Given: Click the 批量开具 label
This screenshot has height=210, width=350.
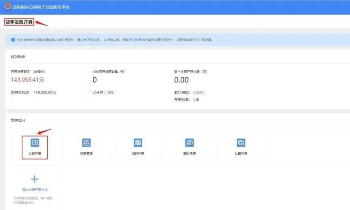Looking at the screenshot, I should click(x=241, y=153).
